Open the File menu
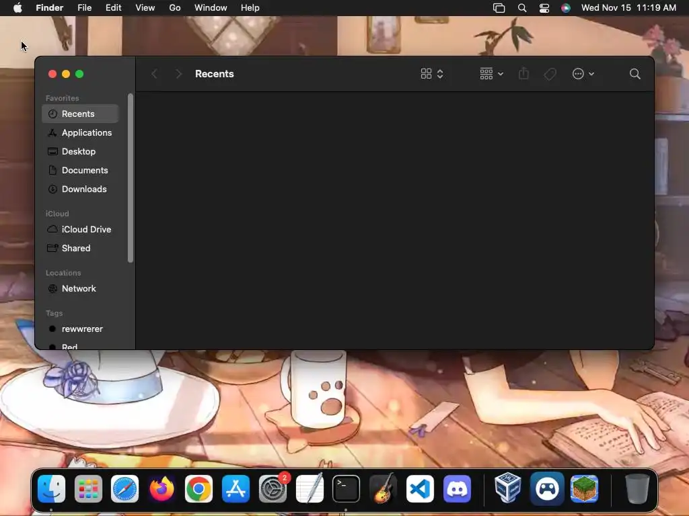The width and height of the screenshot is (689, 516). click(84, 8)
